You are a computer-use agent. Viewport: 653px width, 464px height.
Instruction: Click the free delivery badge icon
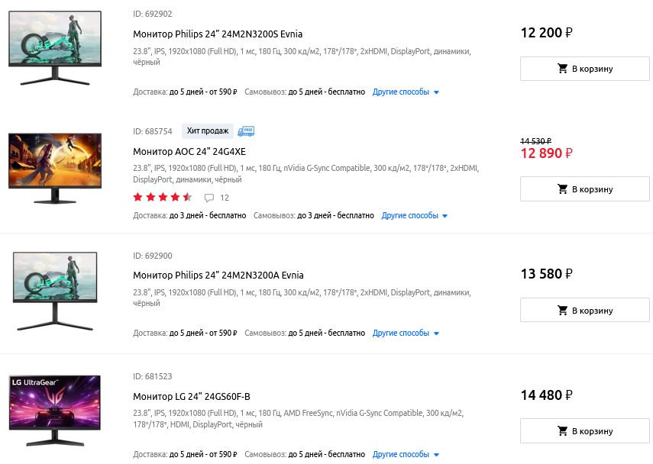(246, 131)
